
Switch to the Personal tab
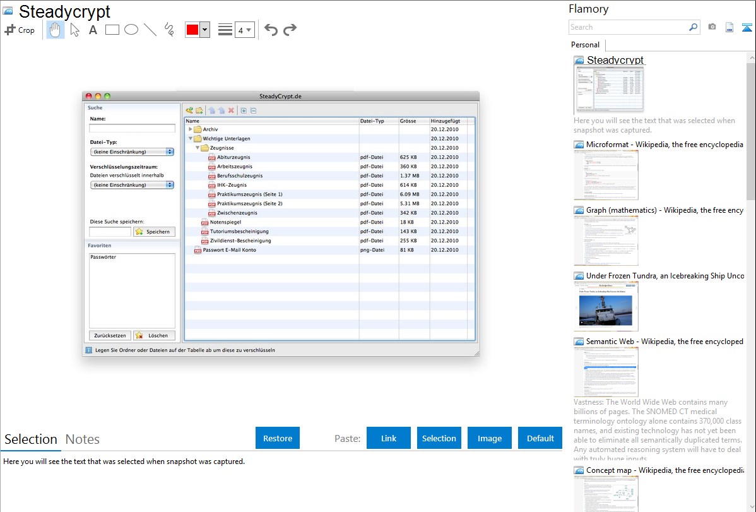click(x=586, y=45)
